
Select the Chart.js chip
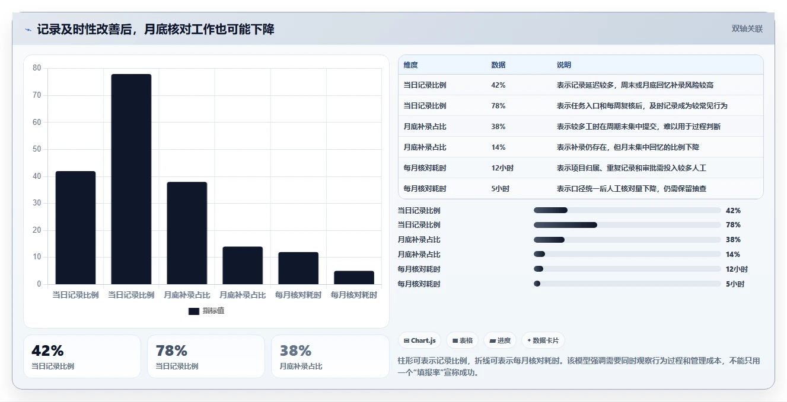419,340
